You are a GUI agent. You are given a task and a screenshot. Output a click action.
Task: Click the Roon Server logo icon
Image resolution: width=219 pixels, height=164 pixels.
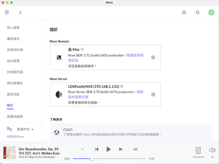[59, 94]
